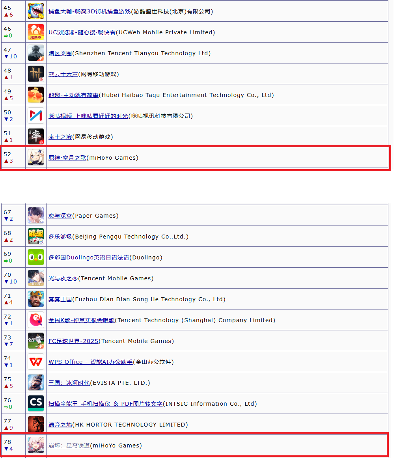
Task: Click the 燕云十六声 app icon
Action: point(36,74)
